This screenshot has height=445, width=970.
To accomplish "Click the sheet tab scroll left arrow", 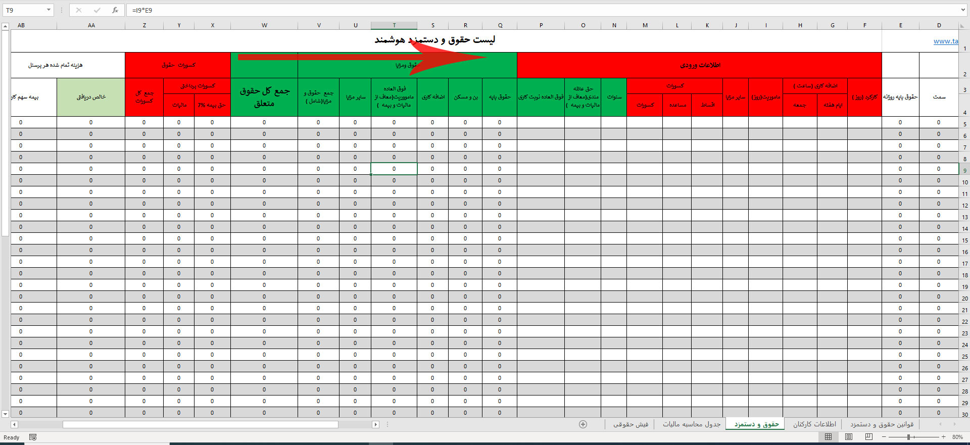I will 940,424.
